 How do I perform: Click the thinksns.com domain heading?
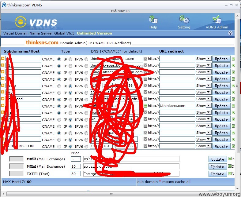pos(42,42)
